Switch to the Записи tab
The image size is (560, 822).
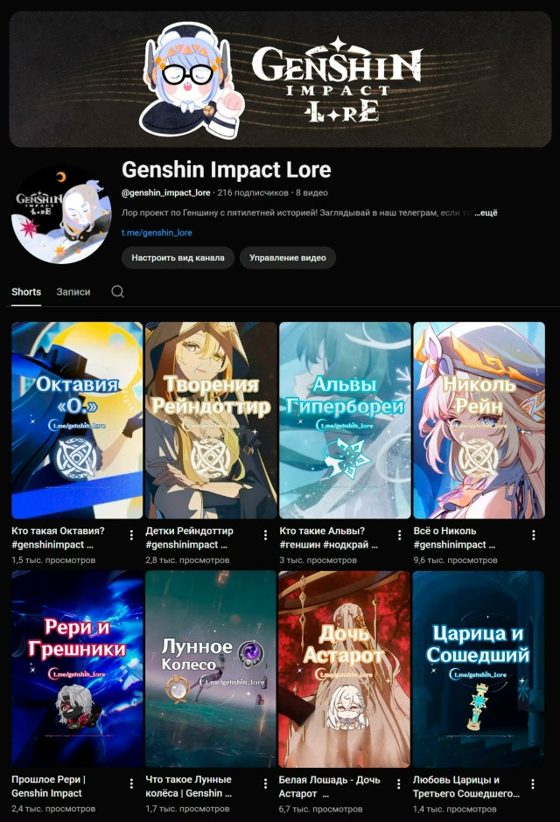73,291
